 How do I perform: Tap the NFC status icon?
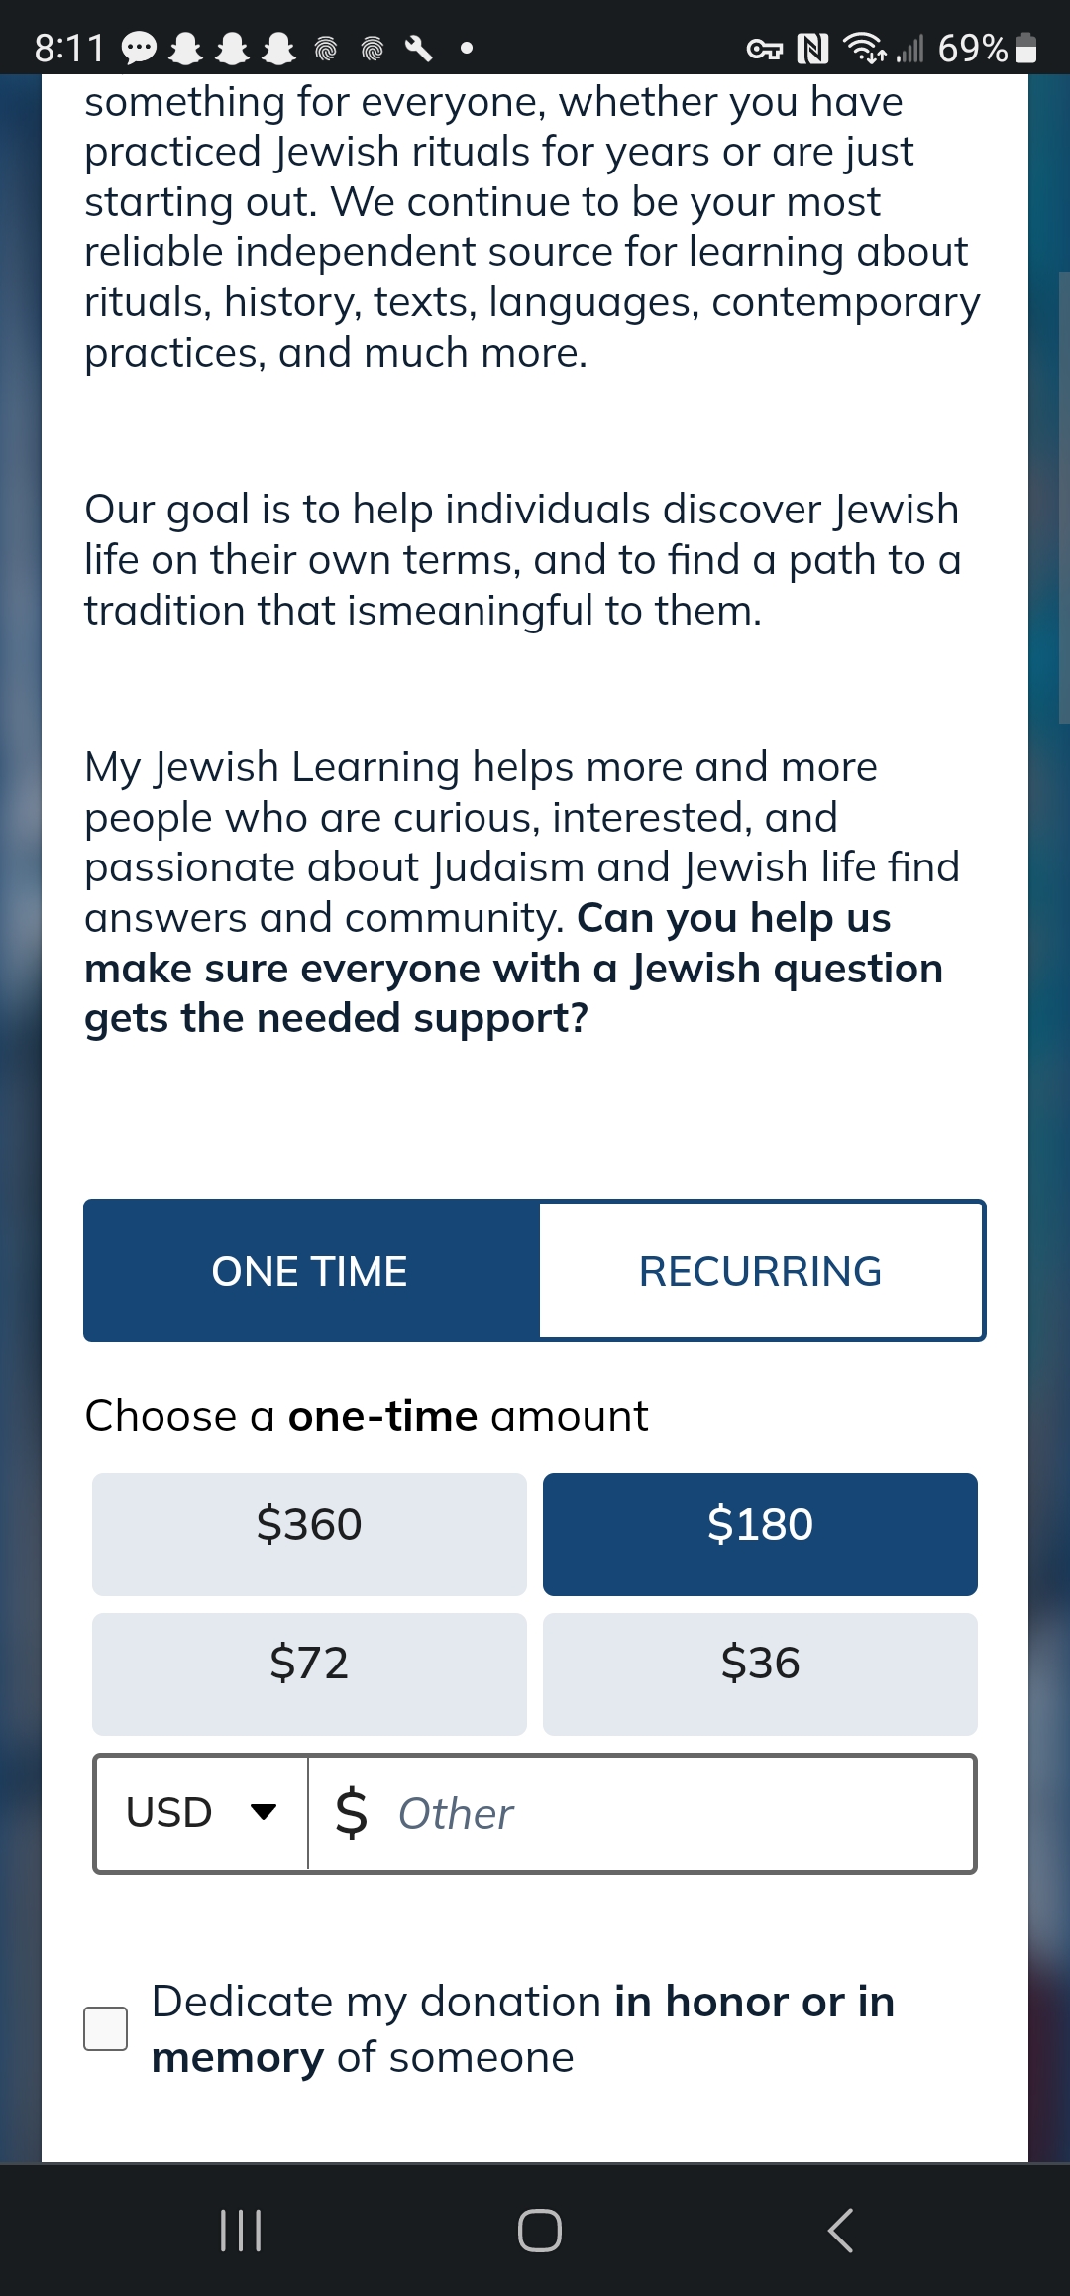click(813, 48)
